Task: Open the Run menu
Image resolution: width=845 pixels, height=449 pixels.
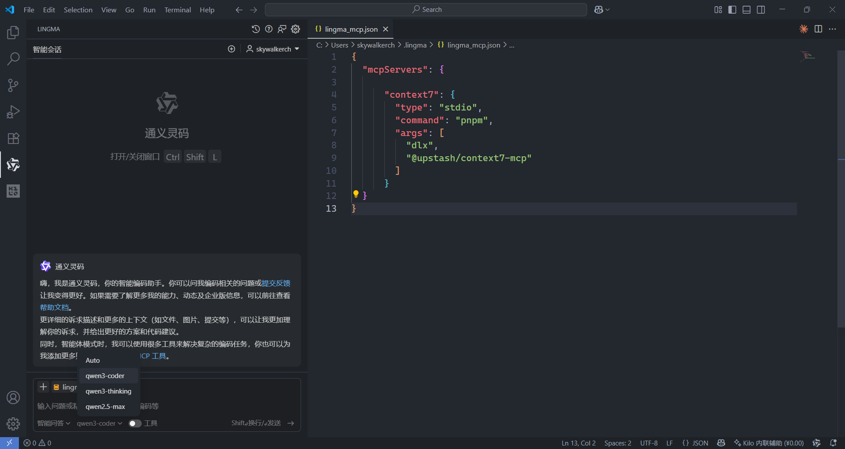Action: (149, 10)
